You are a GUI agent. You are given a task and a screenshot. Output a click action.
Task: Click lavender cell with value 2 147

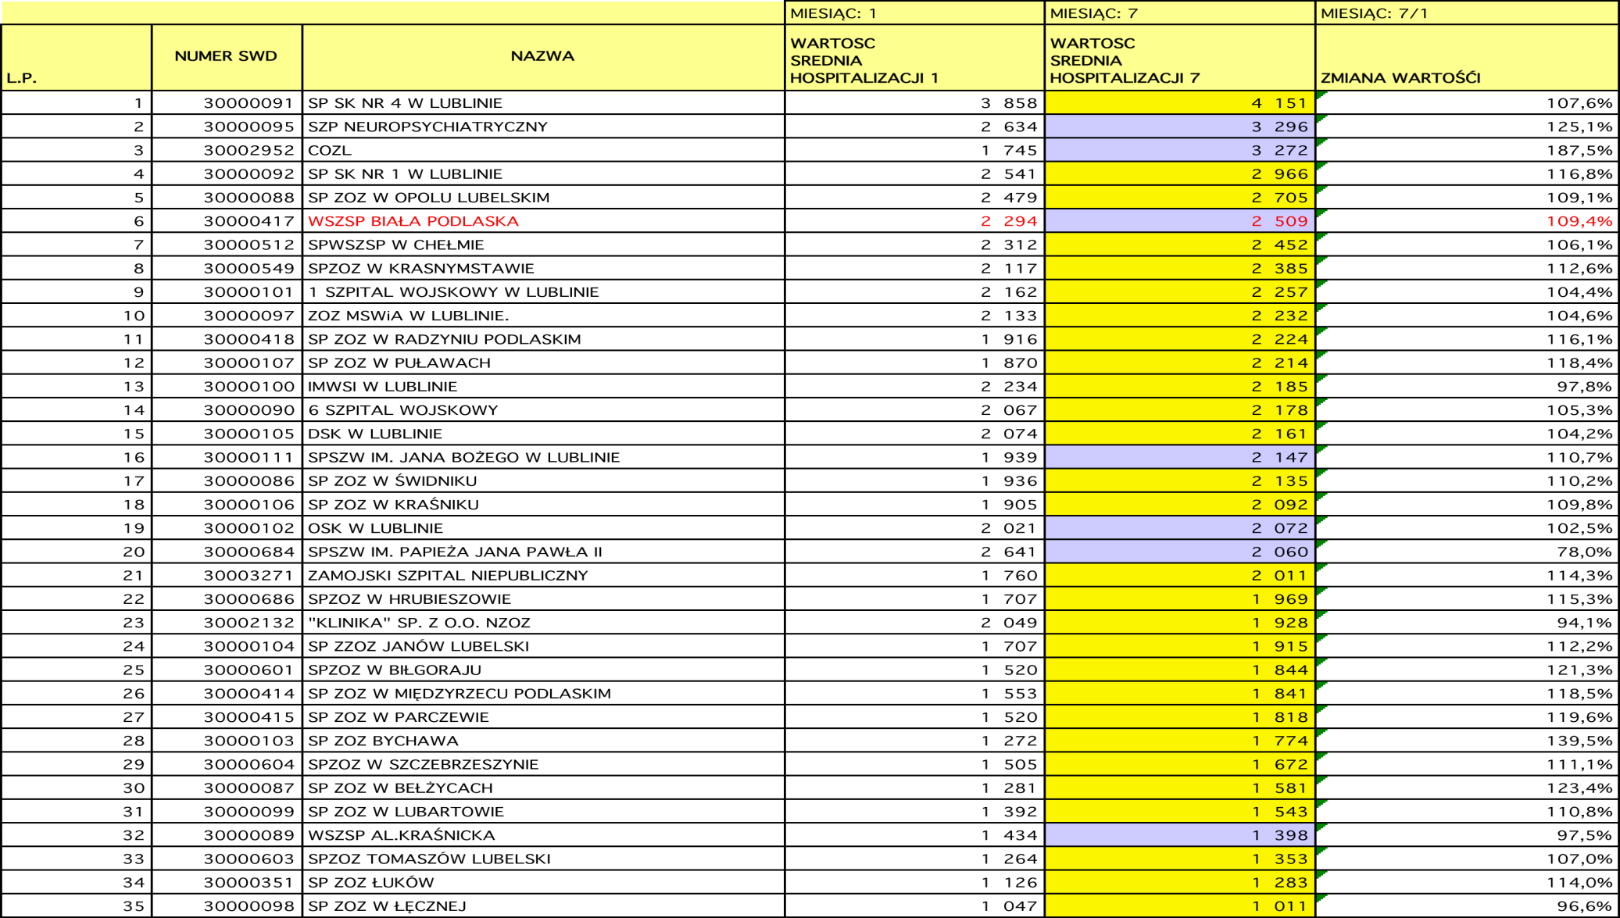1180,457
